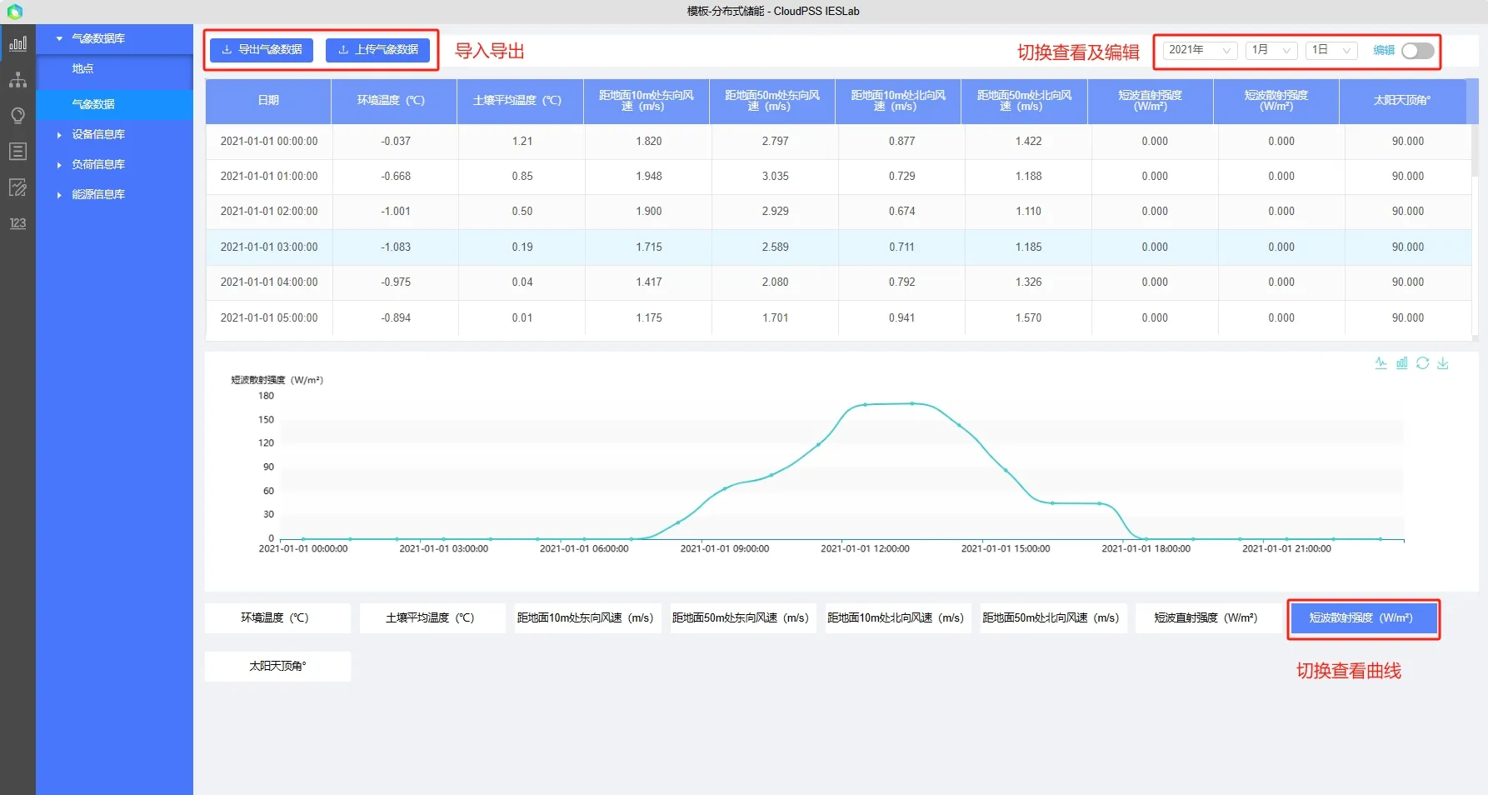The height and width of the screenshot is (795, 1488).
Task: Toggle the 编辑 edit switch
Action: pos(1417,51)
